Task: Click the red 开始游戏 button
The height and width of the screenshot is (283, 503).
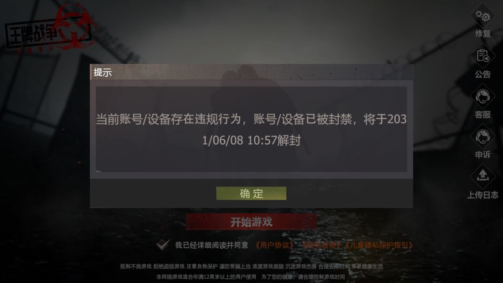Action: pos(251,222)
